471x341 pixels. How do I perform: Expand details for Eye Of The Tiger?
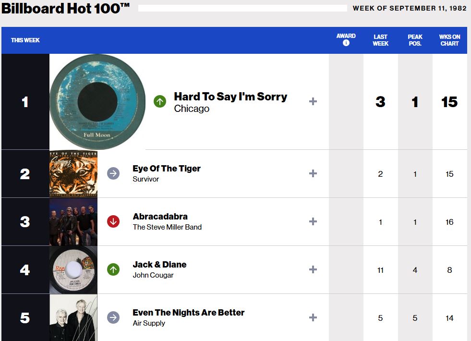(313, 173)
